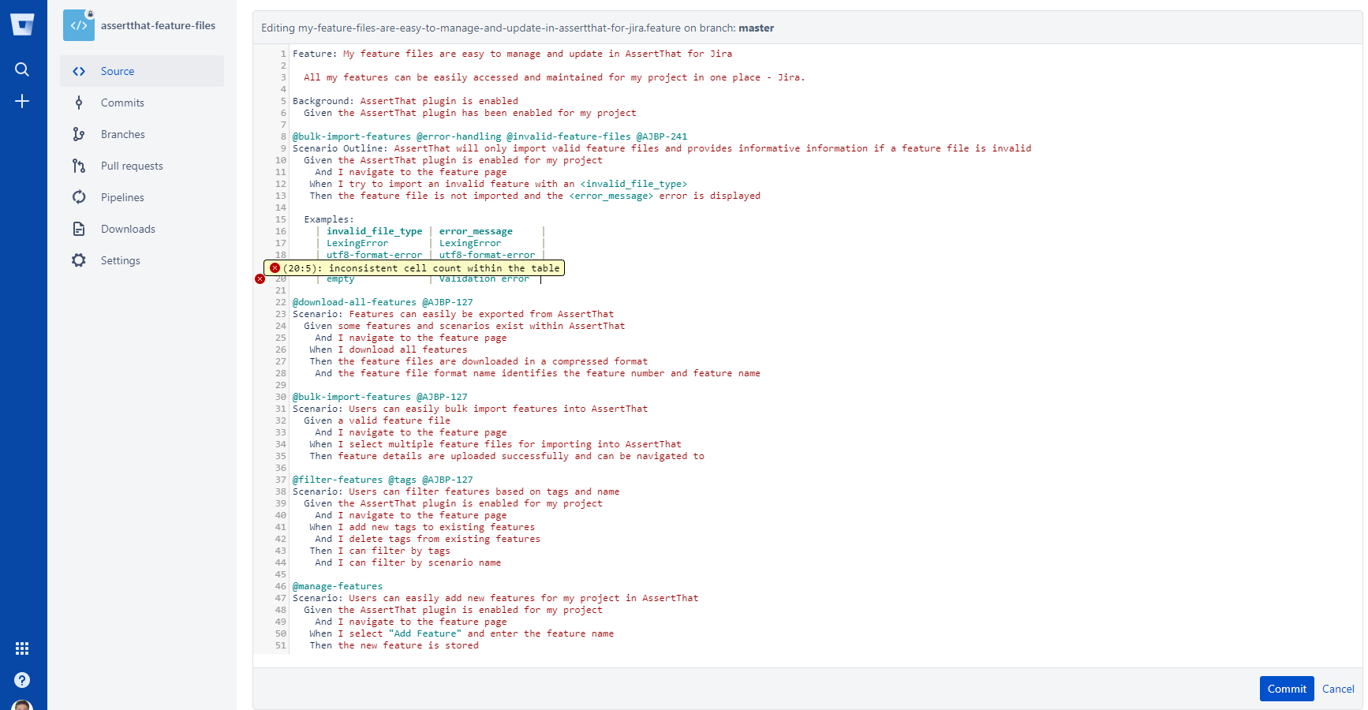The image size is (1368, 710).
Task: Click the invalid_file_type table header
Action: tap(375, 231)
